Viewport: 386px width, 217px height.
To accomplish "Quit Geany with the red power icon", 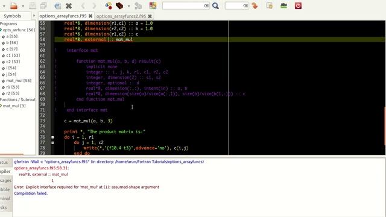I will (298, 5).
